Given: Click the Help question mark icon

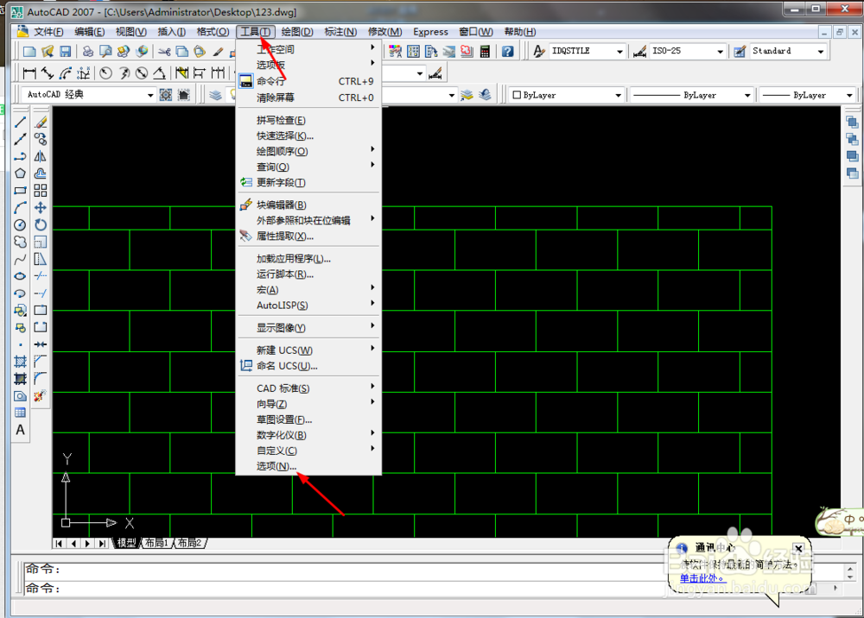Looking at the screenshot, I should (x=507, y=51).
